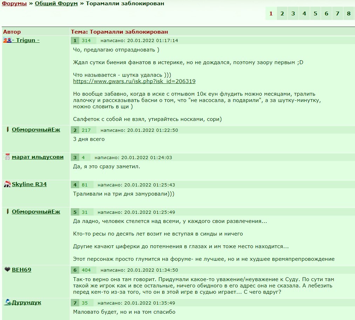Click timestamp 20.01.2022 01:34:50
The height and width of the screenshot is (320, 355).
click(152, 270)
